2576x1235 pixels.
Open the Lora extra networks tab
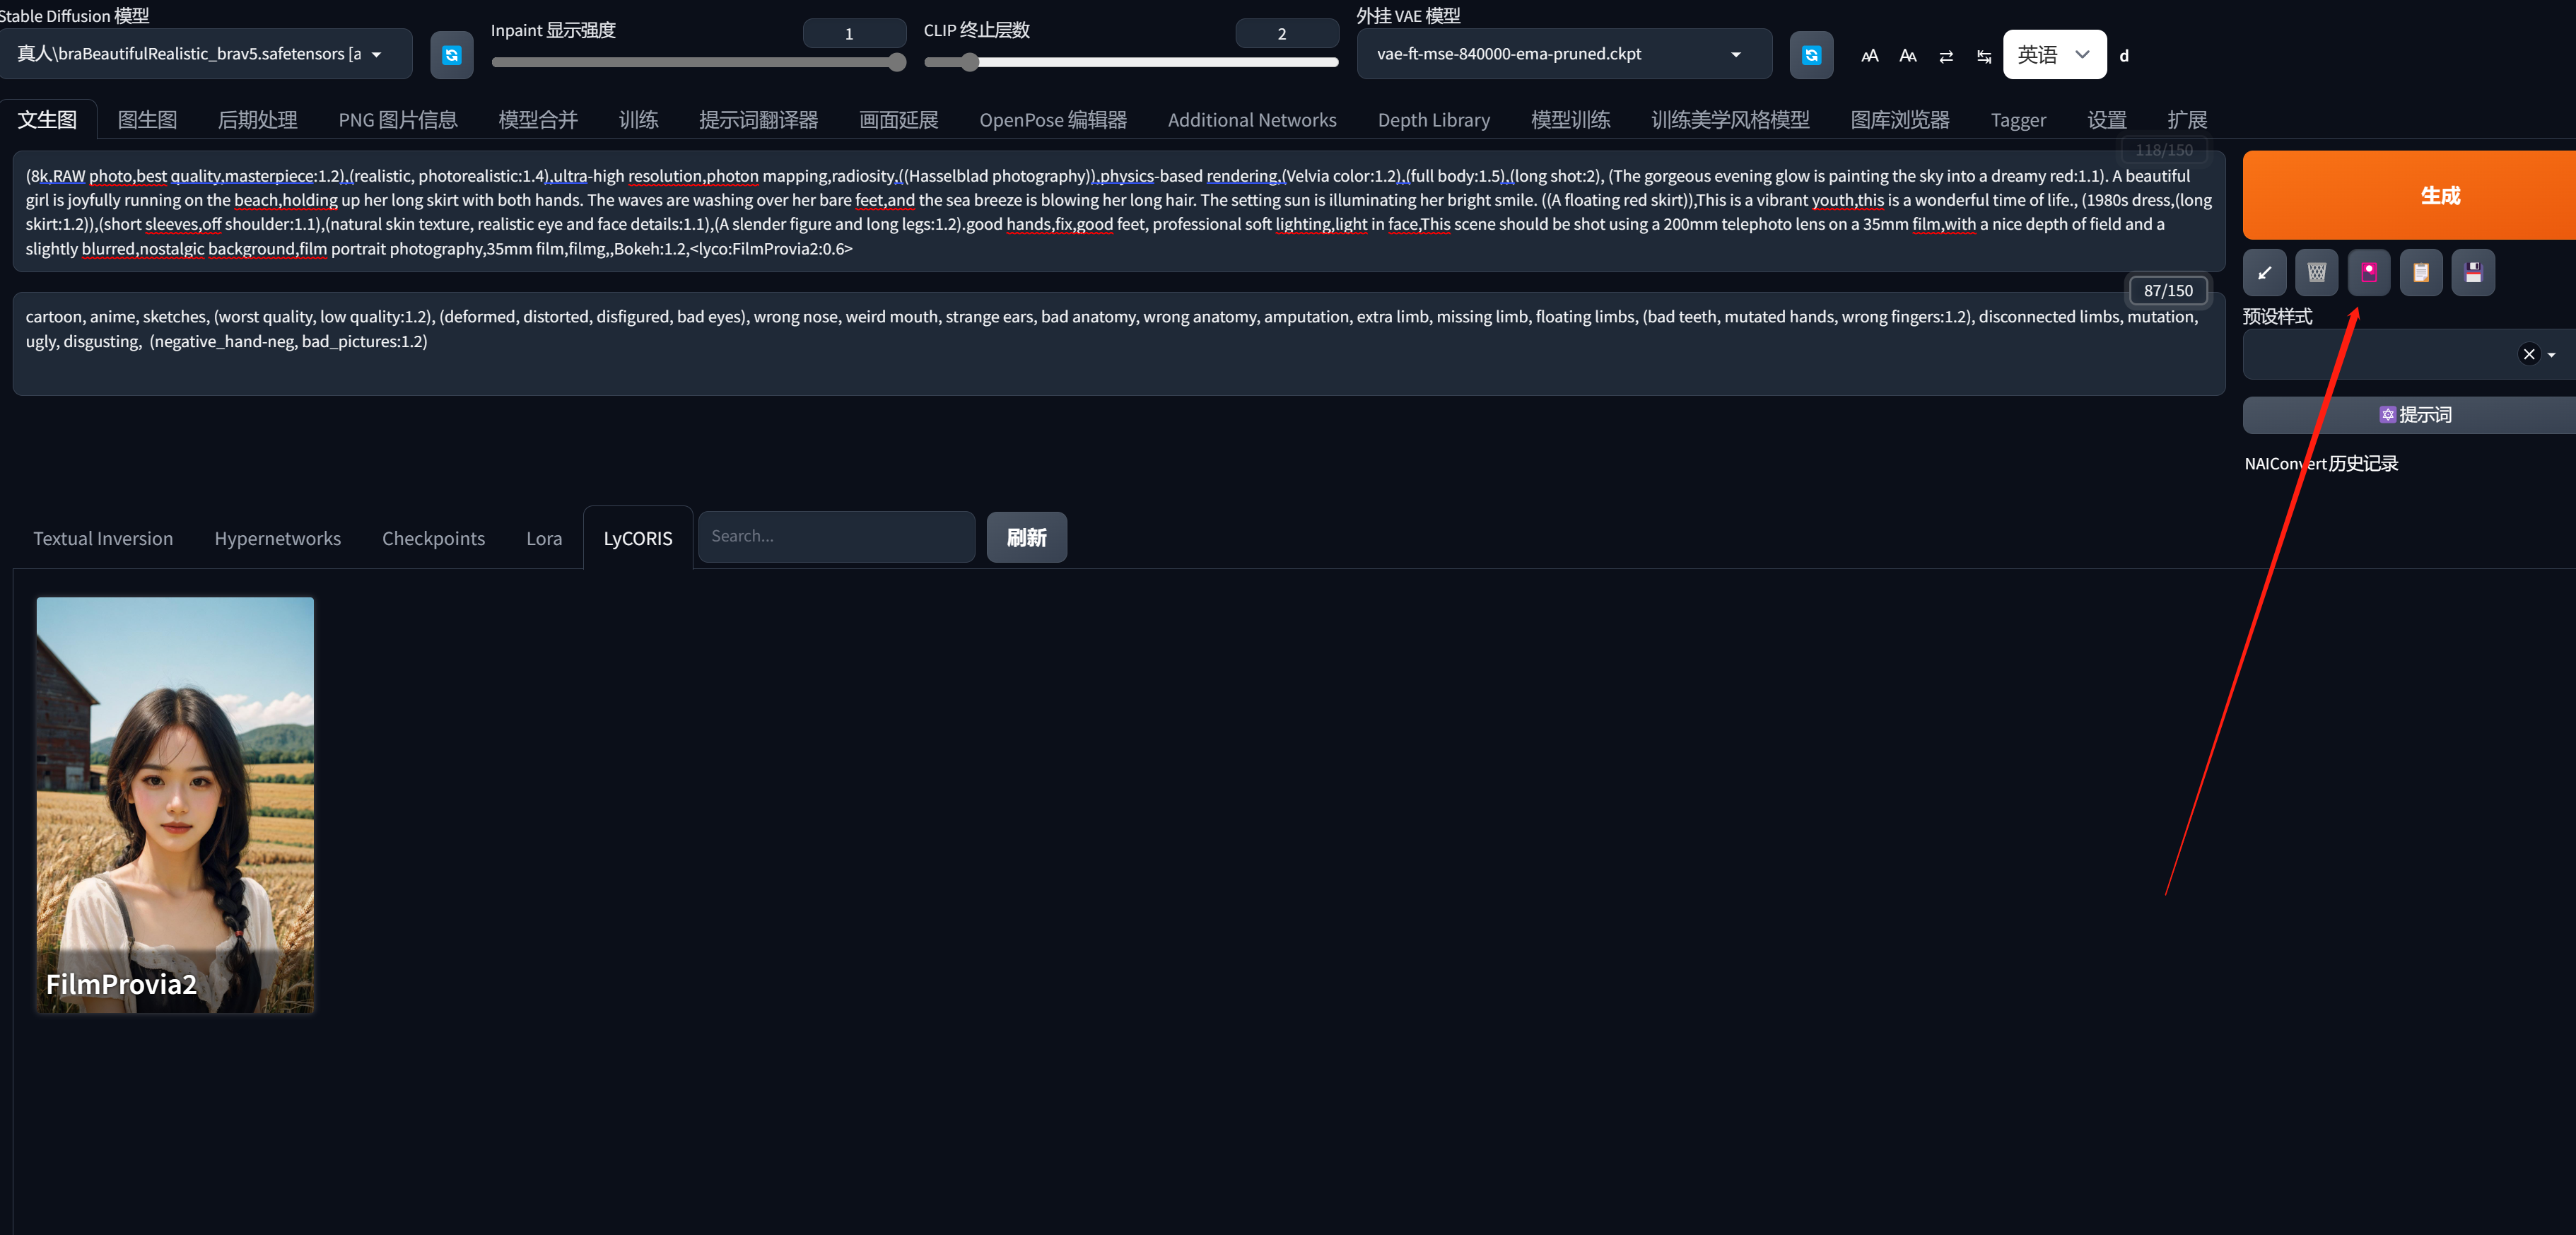pyautogui.click(x=543, y=538)
